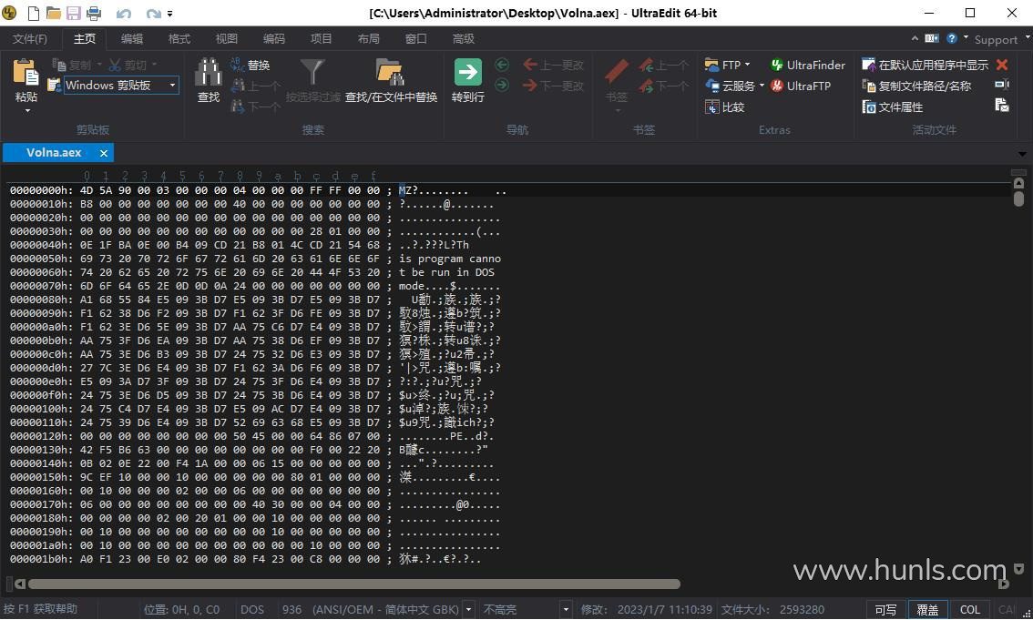Copy file path/name (复制文件路径/名称)
The height and width of the screenshot is (620, 1033).
(916, 86)
